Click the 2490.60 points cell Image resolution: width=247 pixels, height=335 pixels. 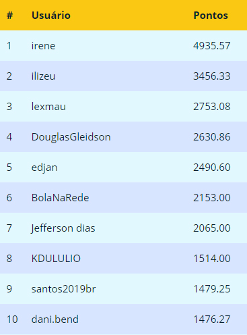tap(212, 167)
